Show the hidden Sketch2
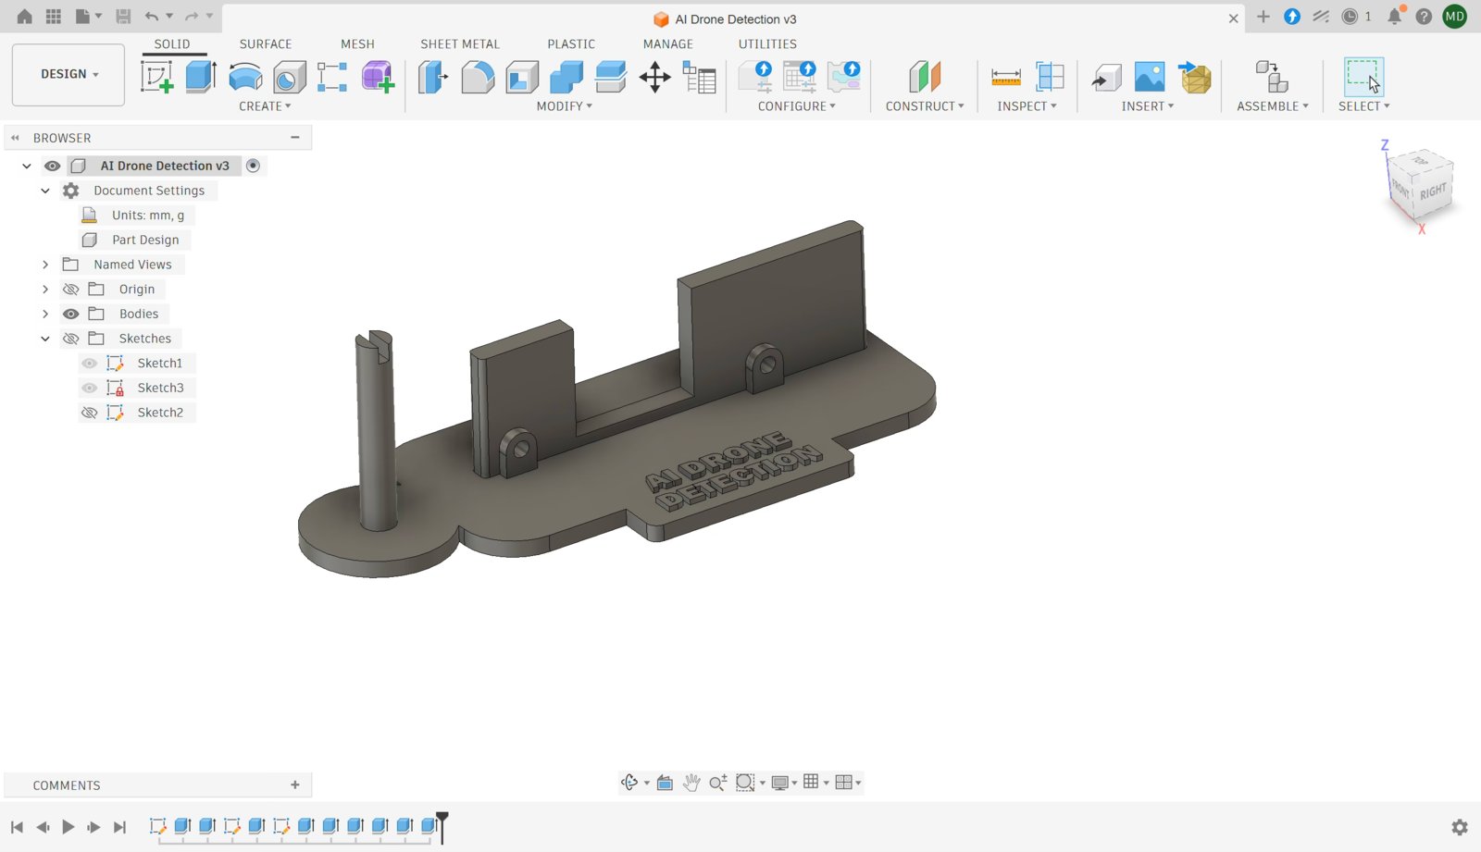 pos(89,413)
